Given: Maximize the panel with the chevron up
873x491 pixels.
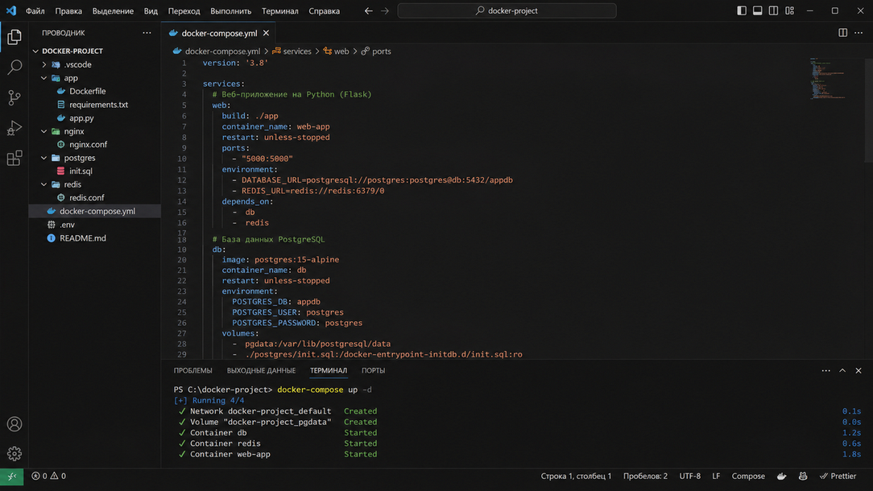Looking at the screenshot, I should click(842, 371).
